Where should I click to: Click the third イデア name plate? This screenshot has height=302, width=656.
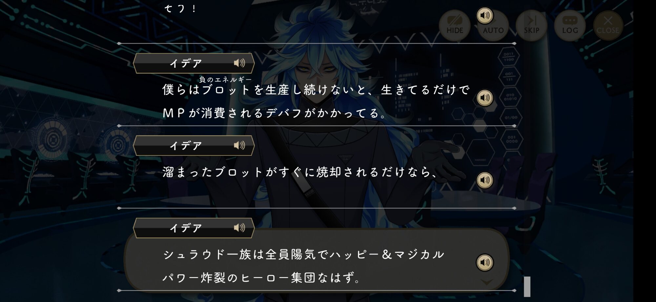coord(194,228)
